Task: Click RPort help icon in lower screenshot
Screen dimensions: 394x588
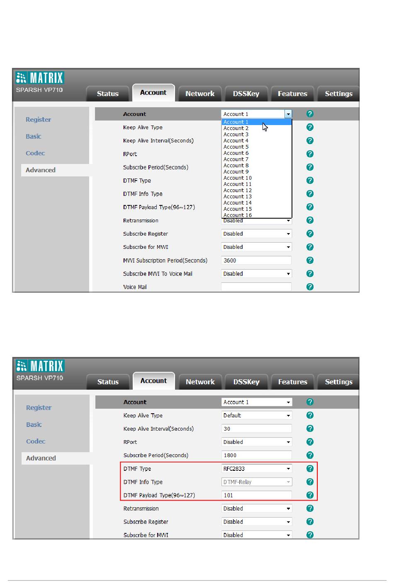Action: tap(310, 442)
